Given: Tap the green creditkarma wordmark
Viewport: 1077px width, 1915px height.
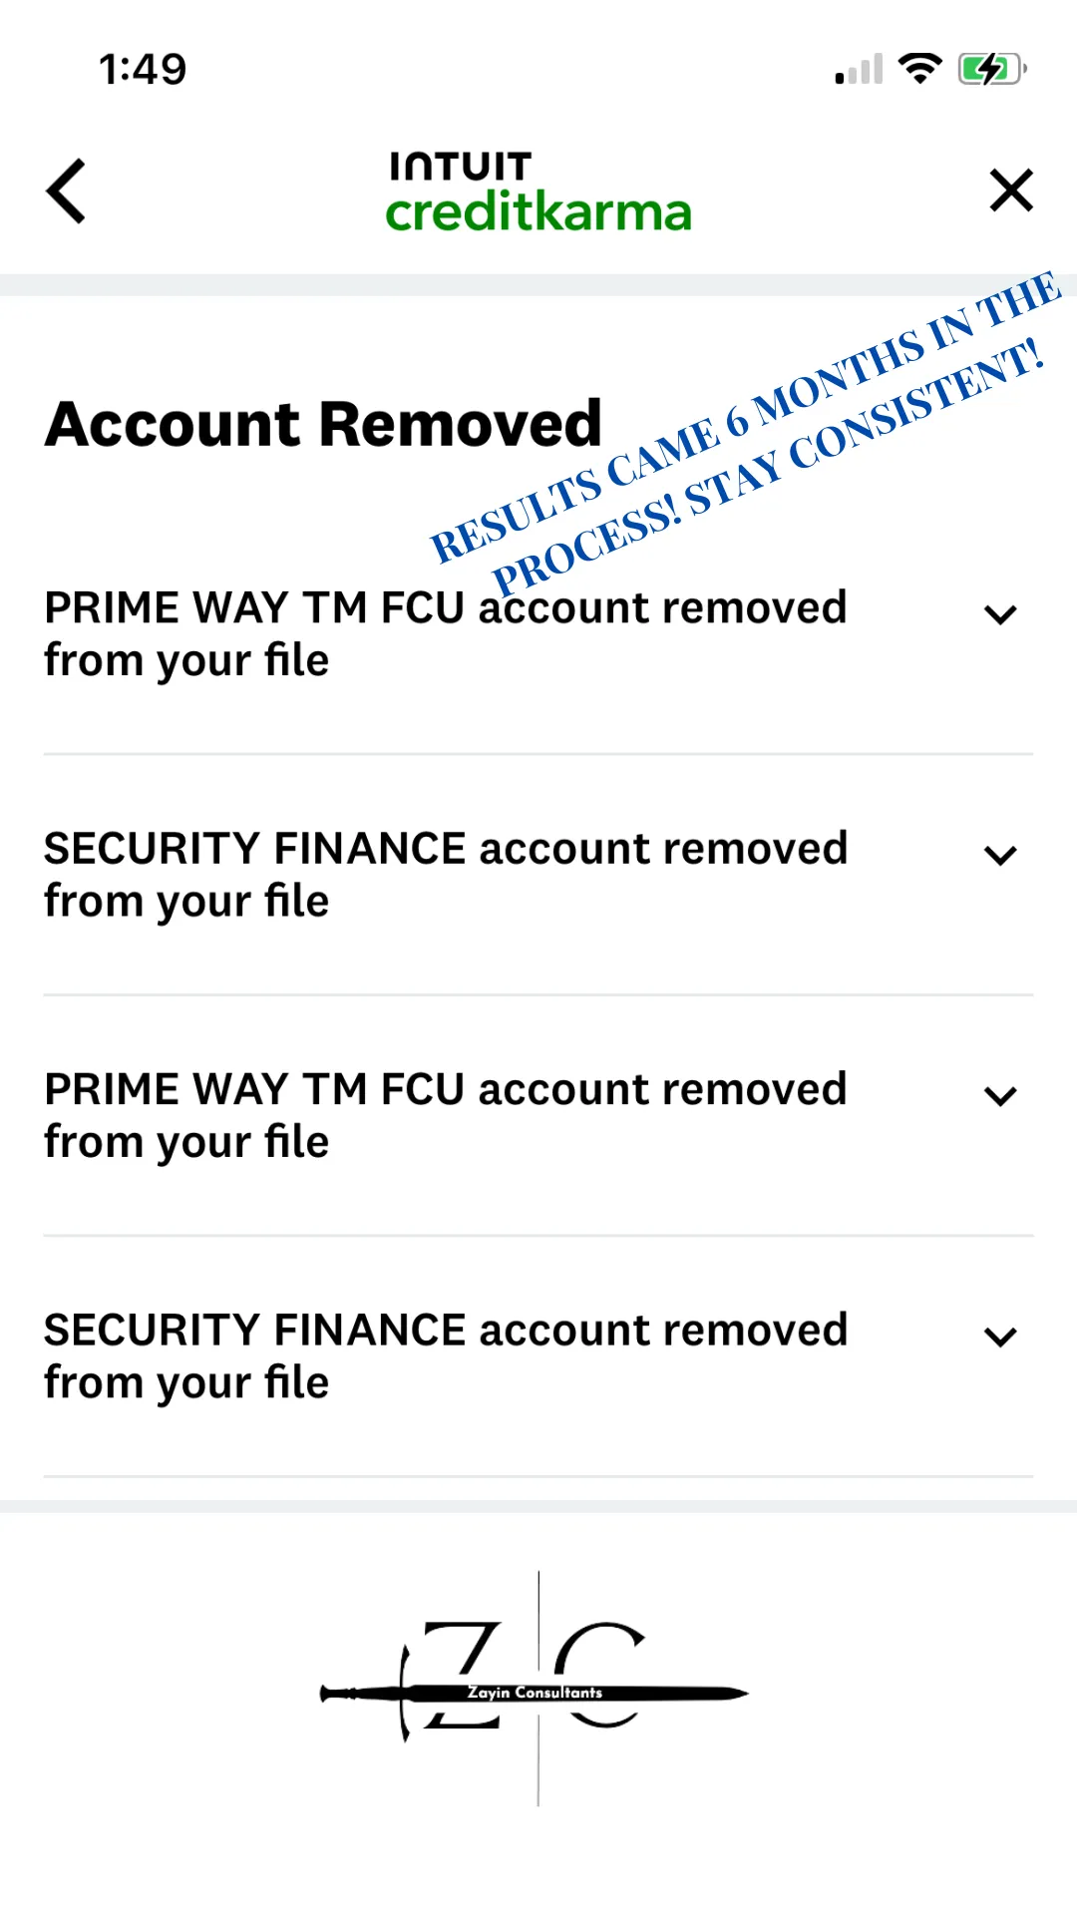Looking at the screenshot, I should click(x=538, y=212).
